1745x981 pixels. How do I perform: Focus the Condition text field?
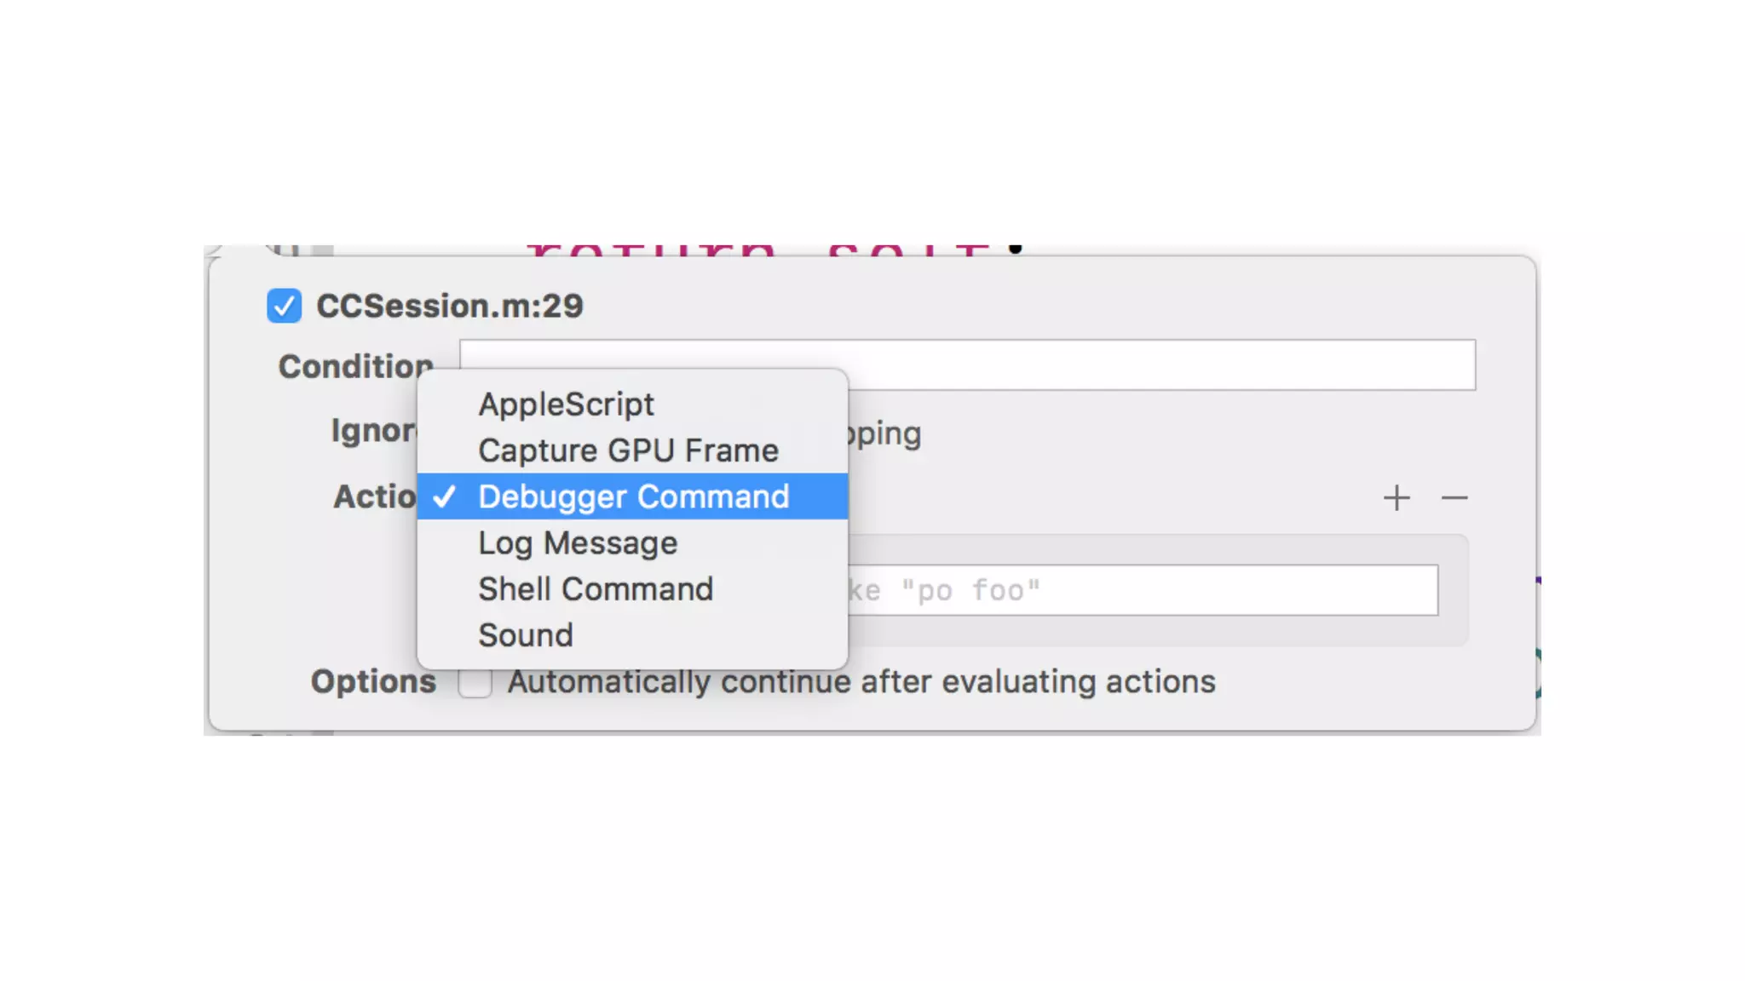coord(1159,364)
